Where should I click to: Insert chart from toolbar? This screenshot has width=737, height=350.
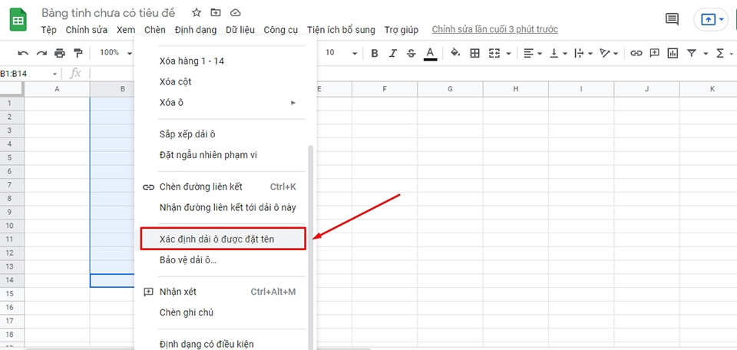coord(673,53)
